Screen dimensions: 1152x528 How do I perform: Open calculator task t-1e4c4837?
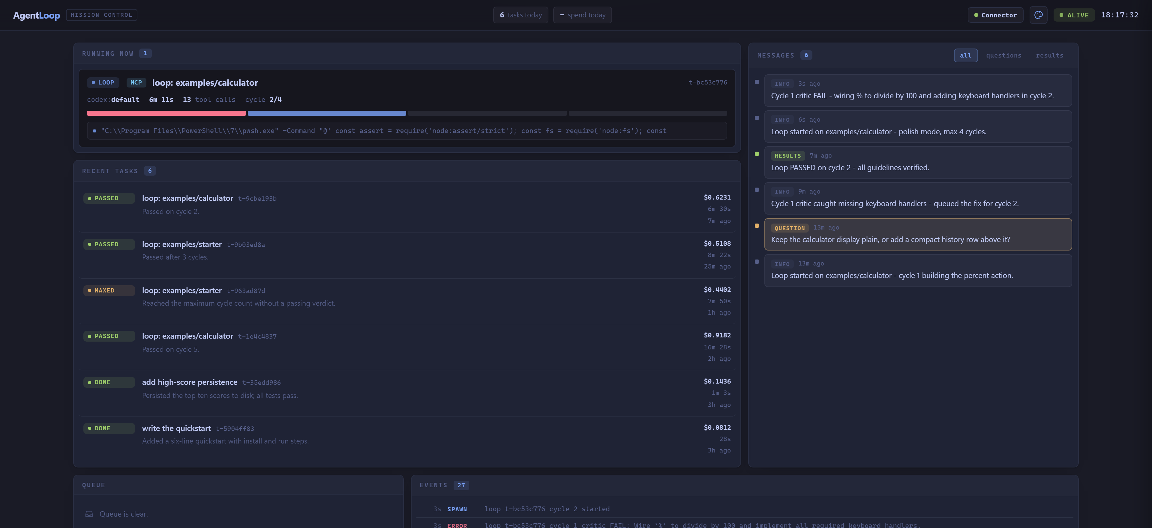pos(407,347)
